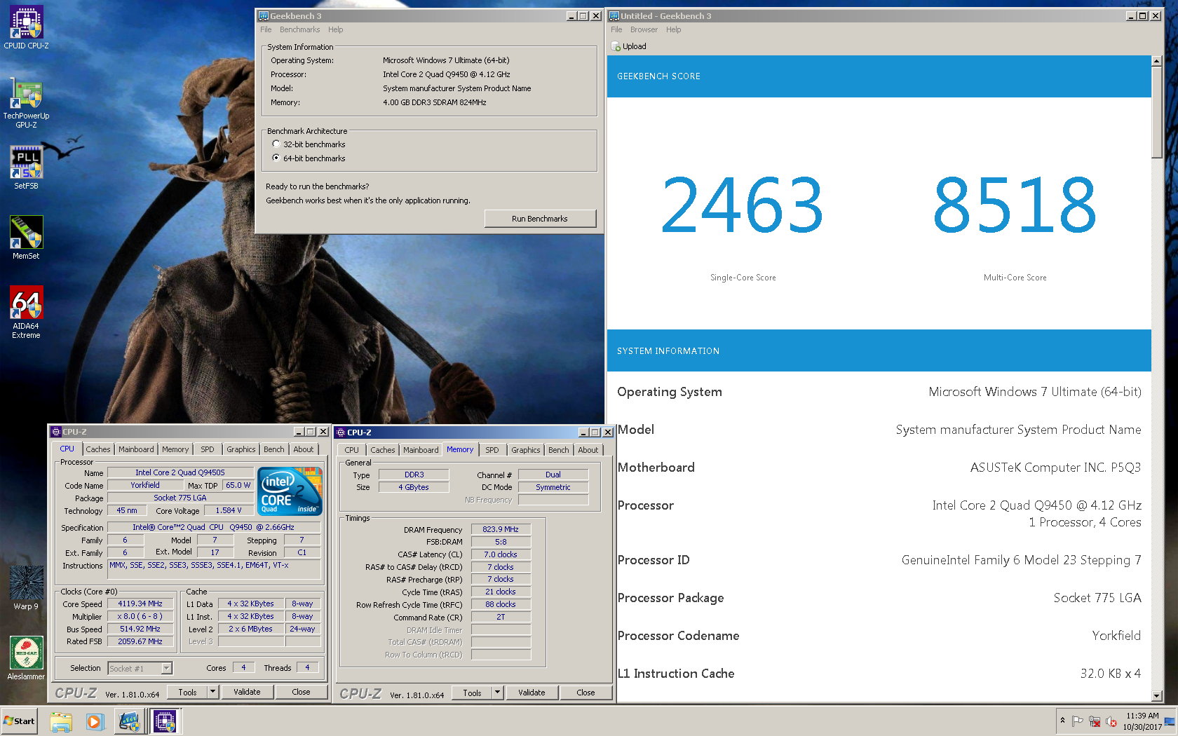1178x736 pixels.
Task: Open File menu in Untitled Geekbench window
Action: coord(616,29)
